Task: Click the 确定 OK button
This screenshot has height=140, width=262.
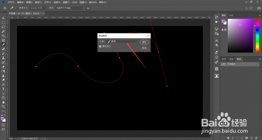Action: pyautogui.click(x=144, y=42)
